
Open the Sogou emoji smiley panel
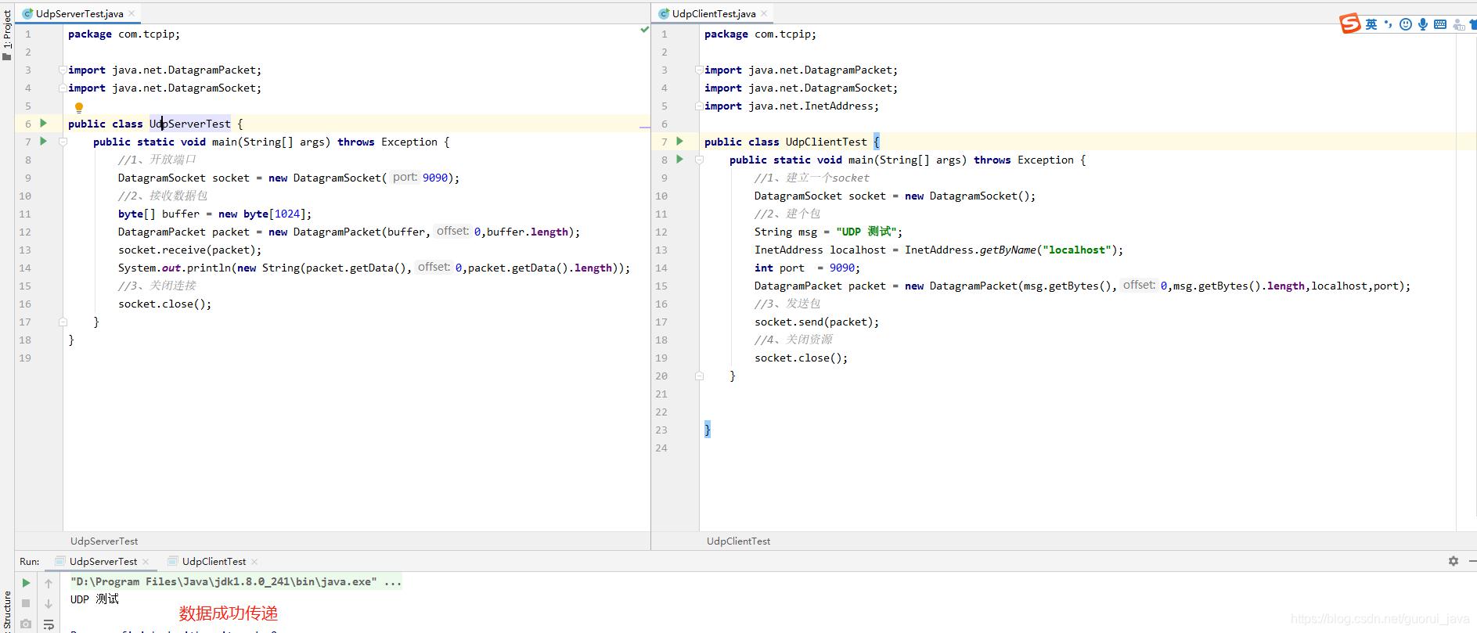click(x=1406, y=24)
